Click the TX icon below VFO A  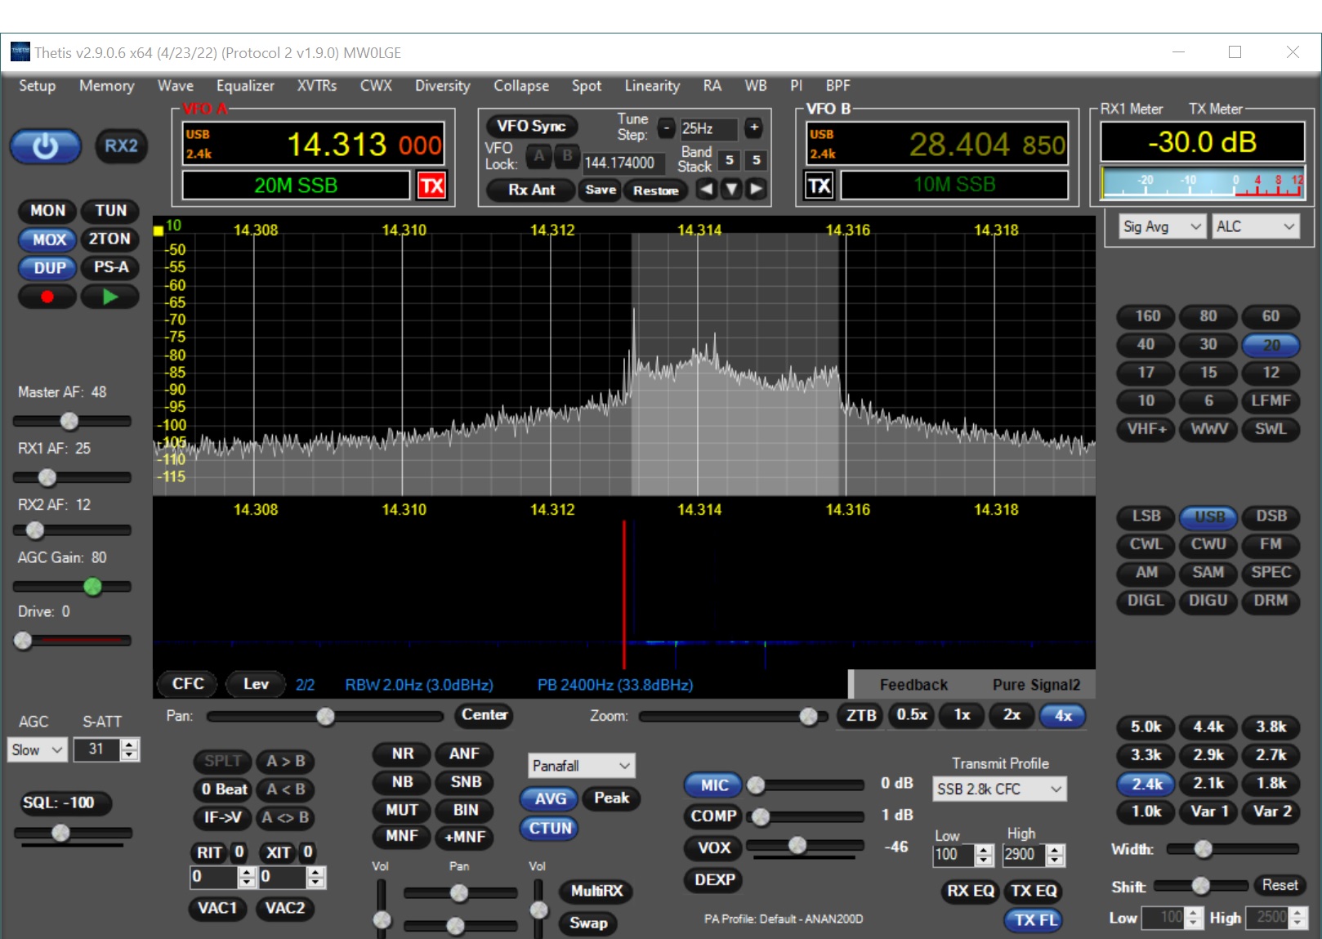click(432, 186)
